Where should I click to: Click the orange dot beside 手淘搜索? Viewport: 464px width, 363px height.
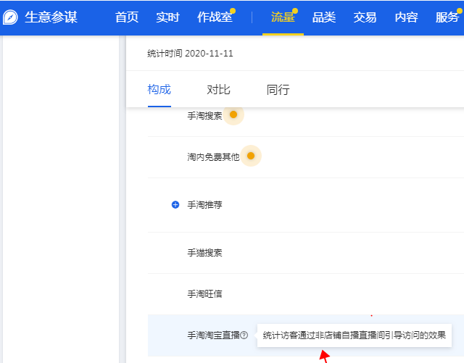[233, 114]
